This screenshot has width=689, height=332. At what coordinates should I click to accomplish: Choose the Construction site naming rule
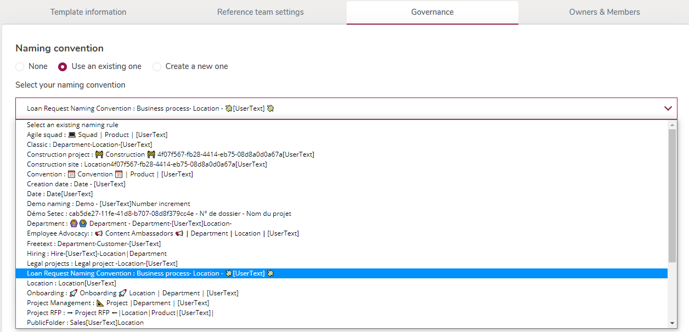pos(342,164)
